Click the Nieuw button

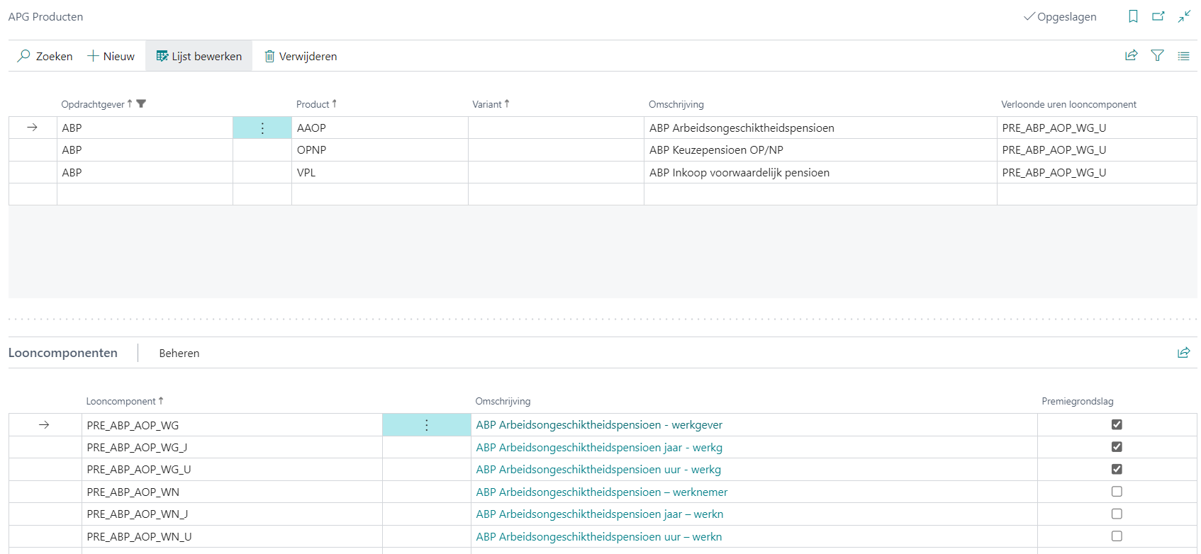111,57
